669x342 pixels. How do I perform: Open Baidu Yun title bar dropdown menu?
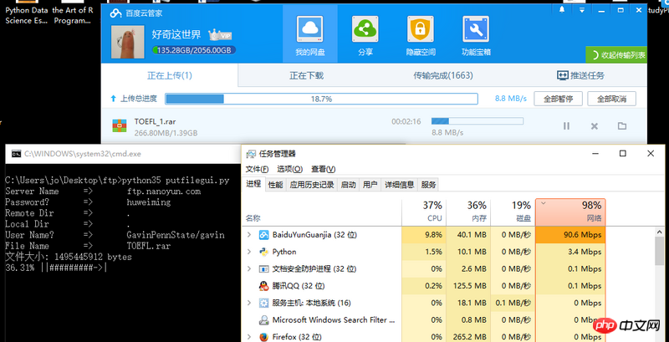coord(581,10)
